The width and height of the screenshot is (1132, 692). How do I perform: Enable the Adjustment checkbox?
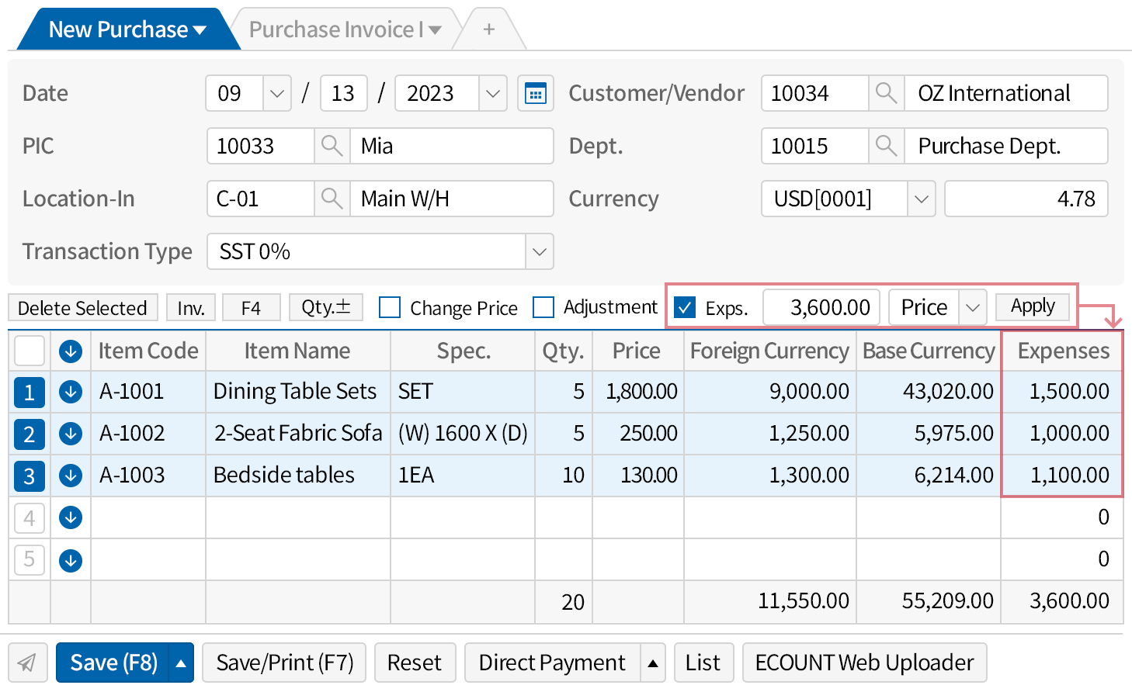(543, 307)
